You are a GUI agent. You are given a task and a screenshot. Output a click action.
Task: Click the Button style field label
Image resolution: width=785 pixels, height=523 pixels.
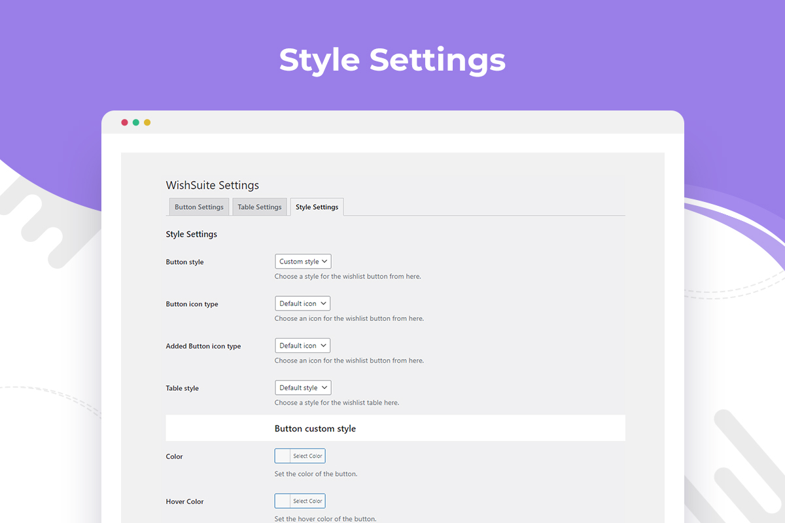[x=184, y=262]
